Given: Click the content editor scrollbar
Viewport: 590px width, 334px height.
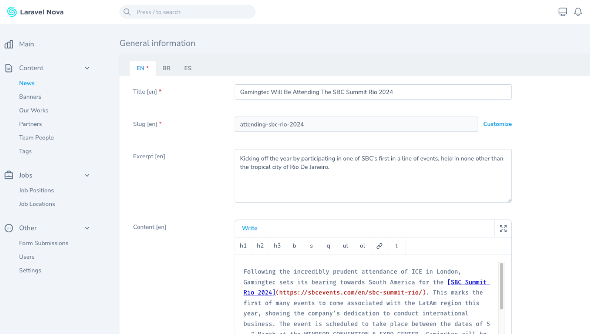Looking at the screenshot, I should coord(501,286).
